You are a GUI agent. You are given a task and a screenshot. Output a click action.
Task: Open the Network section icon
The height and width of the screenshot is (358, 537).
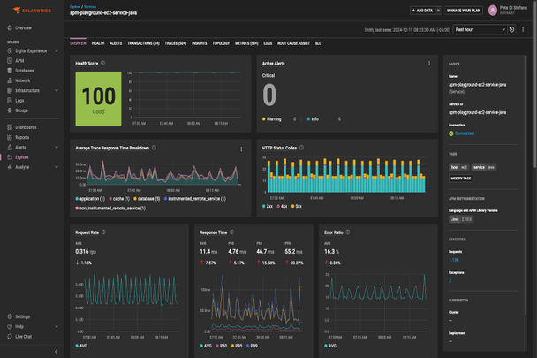coord(9,80)
